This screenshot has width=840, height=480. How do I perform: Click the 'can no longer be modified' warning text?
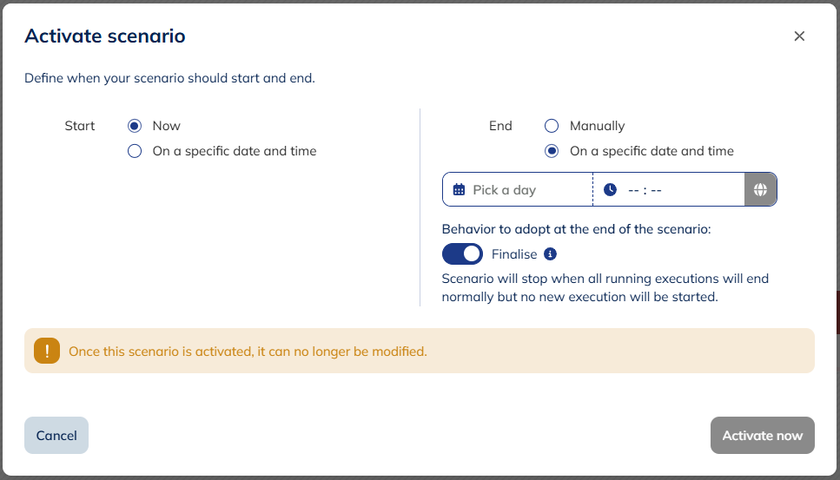[x=248, y=352]
